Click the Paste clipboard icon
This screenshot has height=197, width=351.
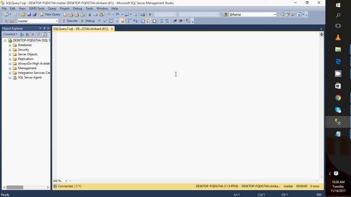pos(101,15)
